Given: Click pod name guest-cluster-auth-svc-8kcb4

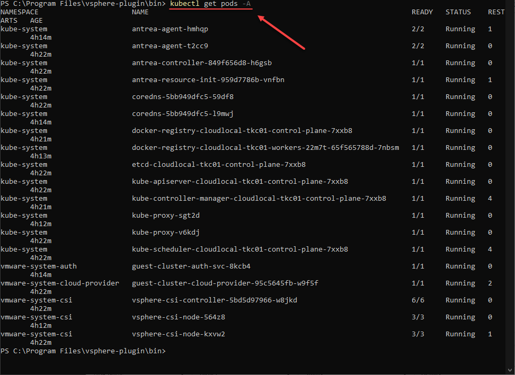Looking at the screenshot, I should click(x=191, y=266).
